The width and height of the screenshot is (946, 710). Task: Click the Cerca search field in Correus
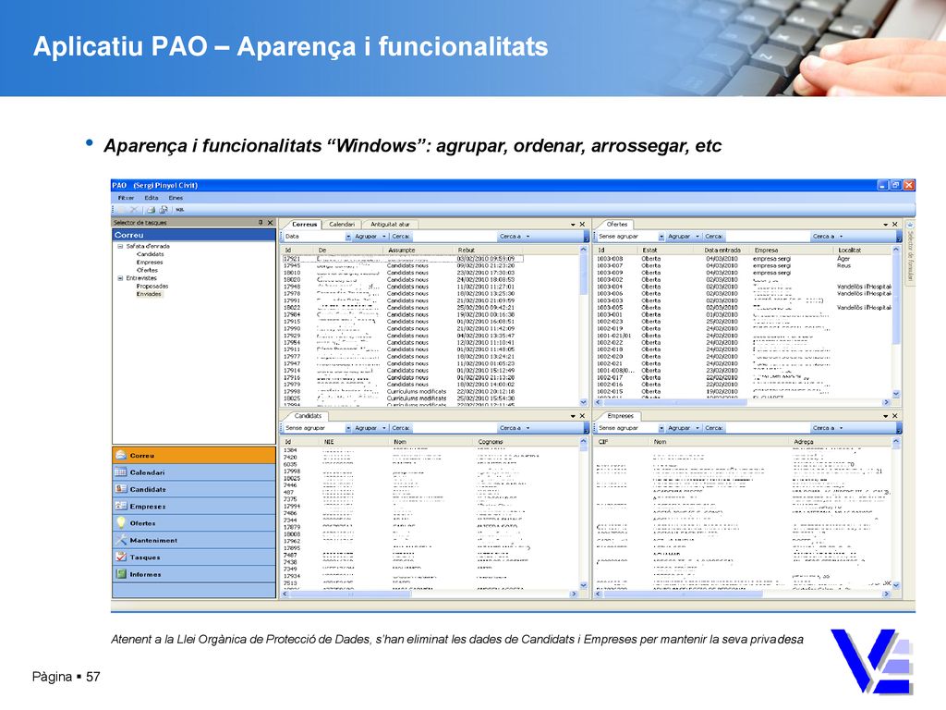coord(453,237)
